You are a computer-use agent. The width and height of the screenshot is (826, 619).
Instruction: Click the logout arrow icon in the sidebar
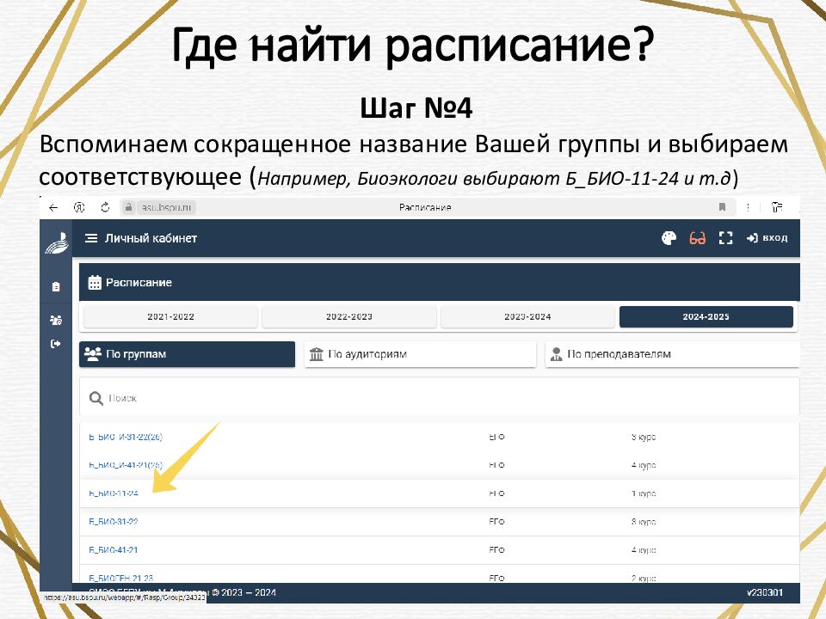[x=56, y=343]
